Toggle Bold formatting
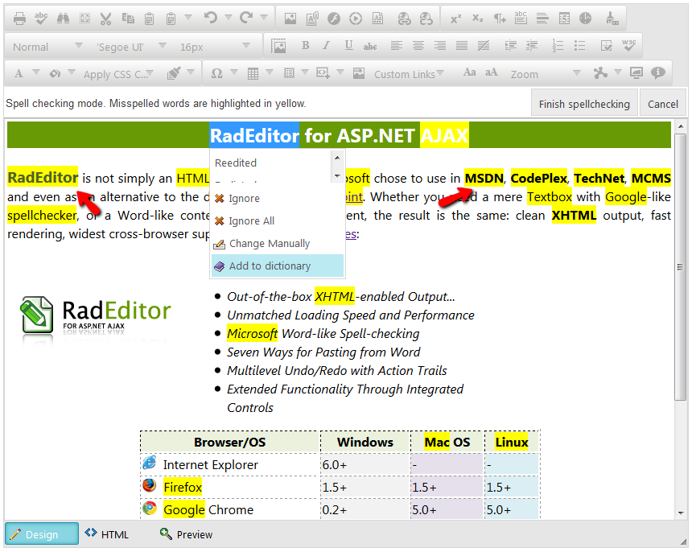Image resolution: width=696 pixels, height=552 pixels. coord(305,45)
